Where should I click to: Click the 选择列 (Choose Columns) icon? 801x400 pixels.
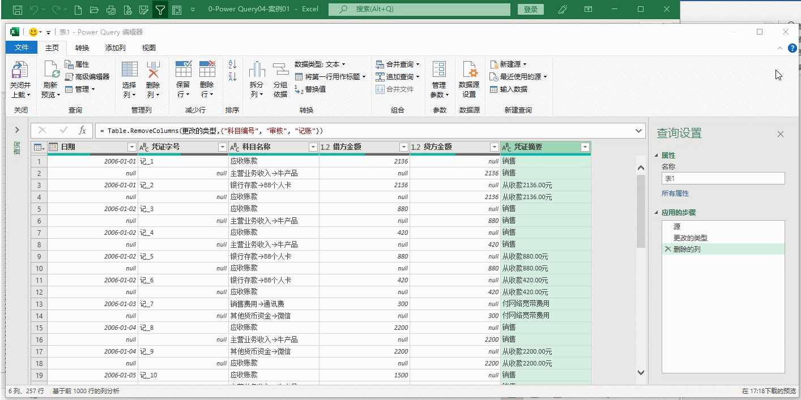click(129, 70)
